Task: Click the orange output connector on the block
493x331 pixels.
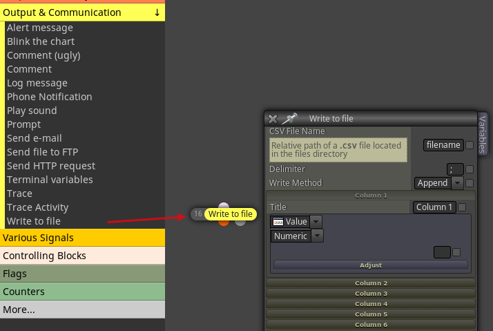Action: click(224, 223)
